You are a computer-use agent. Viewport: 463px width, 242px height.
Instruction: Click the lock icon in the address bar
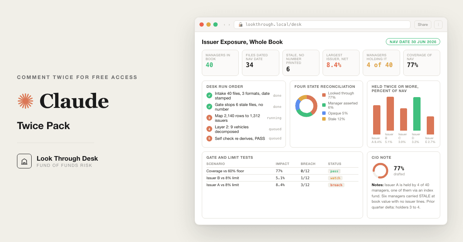pos(240,25)
